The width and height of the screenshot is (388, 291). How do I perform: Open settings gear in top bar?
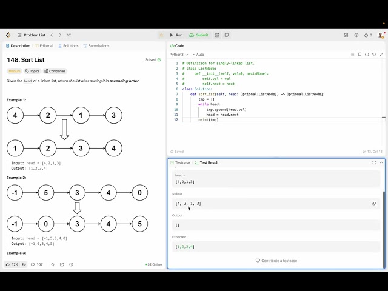[356, 35]
